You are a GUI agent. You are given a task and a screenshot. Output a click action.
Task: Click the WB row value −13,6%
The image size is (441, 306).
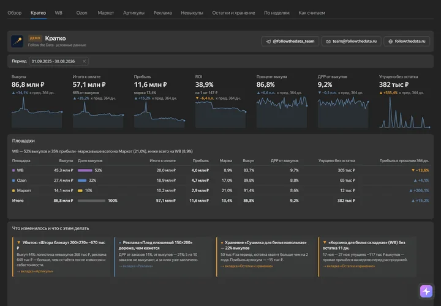point(420,170)
